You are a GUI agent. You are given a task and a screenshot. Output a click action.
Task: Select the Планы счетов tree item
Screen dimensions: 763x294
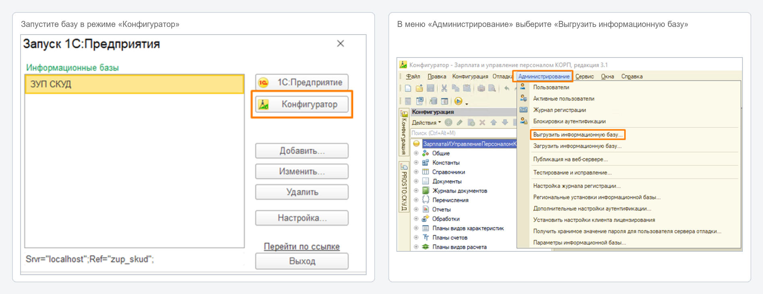[450, 238]
